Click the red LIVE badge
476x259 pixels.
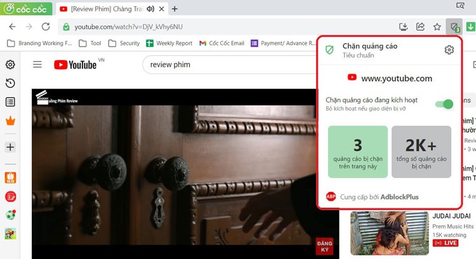point(446,243)
